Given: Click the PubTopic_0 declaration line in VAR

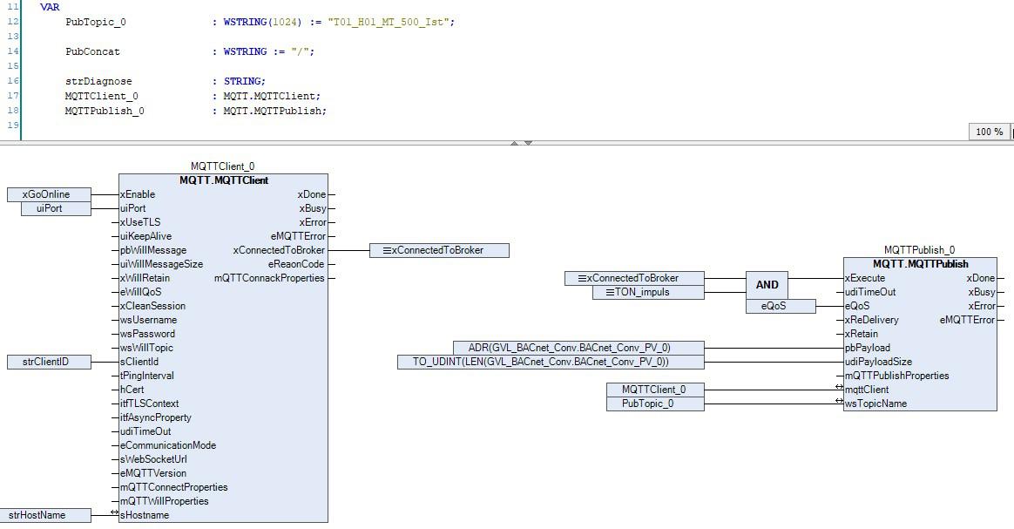Looking at the screenshot, I should click(260, 22).
